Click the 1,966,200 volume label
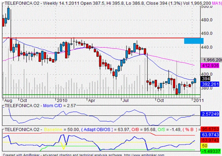222x156 pixels. pyautogui.click(x=212, y=59)
